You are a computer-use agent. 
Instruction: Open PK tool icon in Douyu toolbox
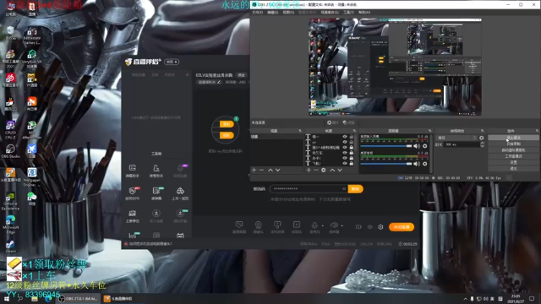pos(132,193)
